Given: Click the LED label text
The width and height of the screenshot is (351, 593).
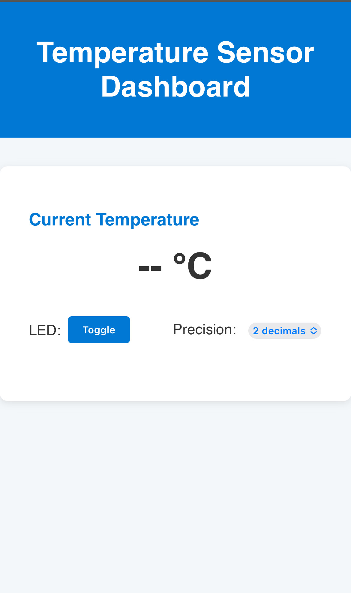Looking at the screenshot, I should 45,330.
